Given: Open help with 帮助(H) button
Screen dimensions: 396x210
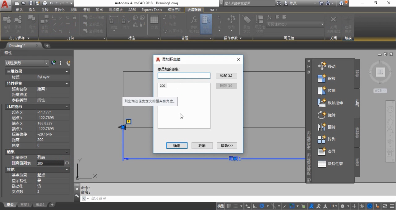Looking at the screenshot, I should [227, 146].
